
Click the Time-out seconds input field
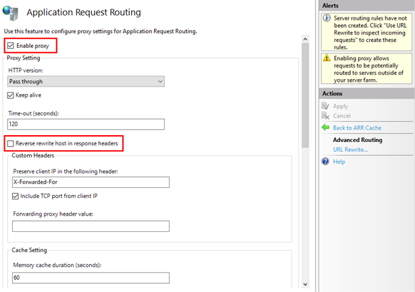[86, 124]
